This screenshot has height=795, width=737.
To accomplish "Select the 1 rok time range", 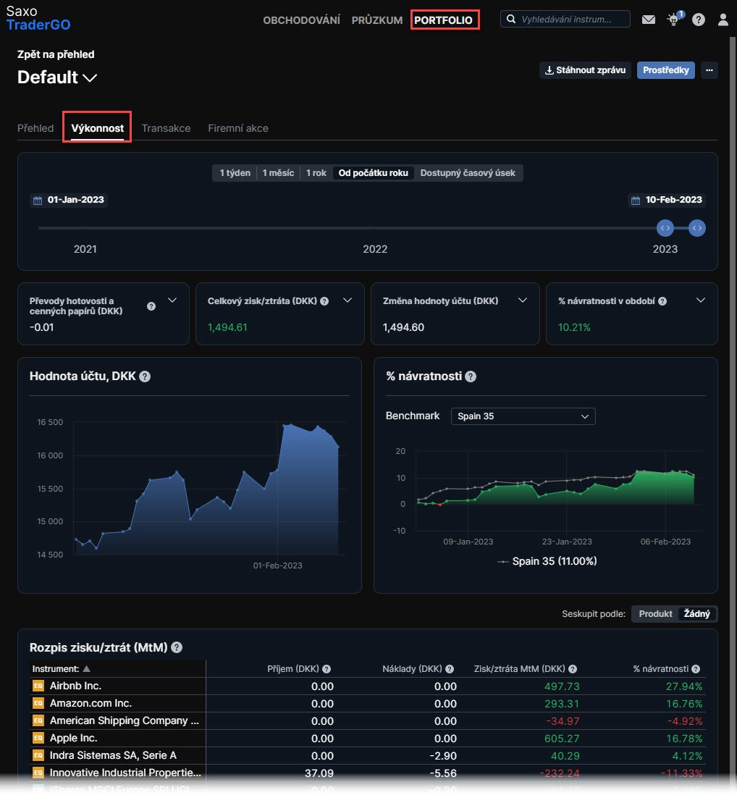I will click(316, 173).
